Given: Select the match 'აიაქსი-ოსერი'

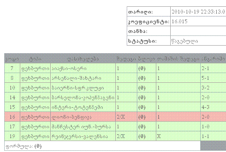Looking at the screenshot, I should 69,68.
